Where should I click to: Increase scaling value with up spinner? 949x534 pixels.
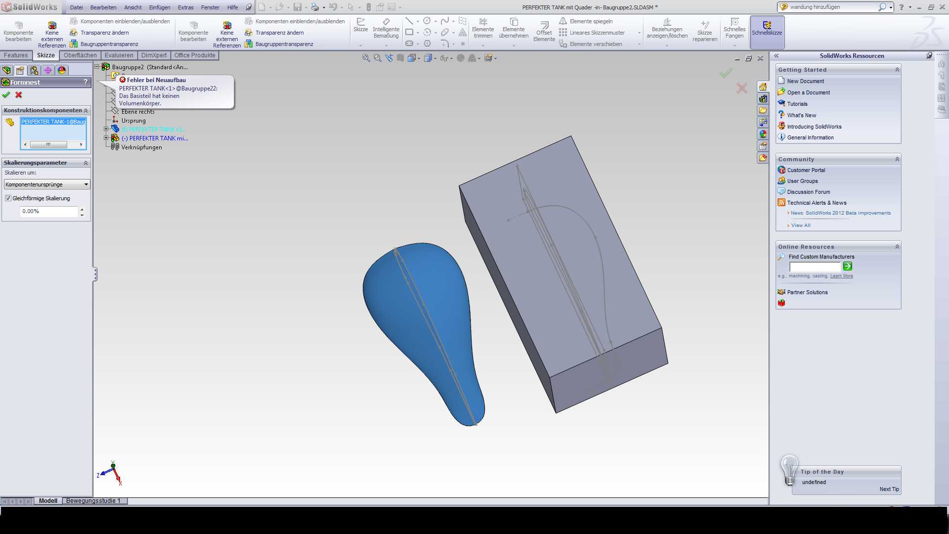pyautogui.click(x=82, y=209)
